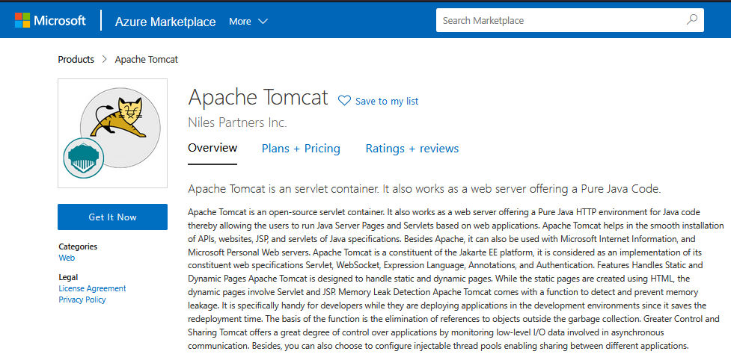Click the large Apache Tomcat page title
Viewport: 731px width, 363px height.
pos(258,97)
